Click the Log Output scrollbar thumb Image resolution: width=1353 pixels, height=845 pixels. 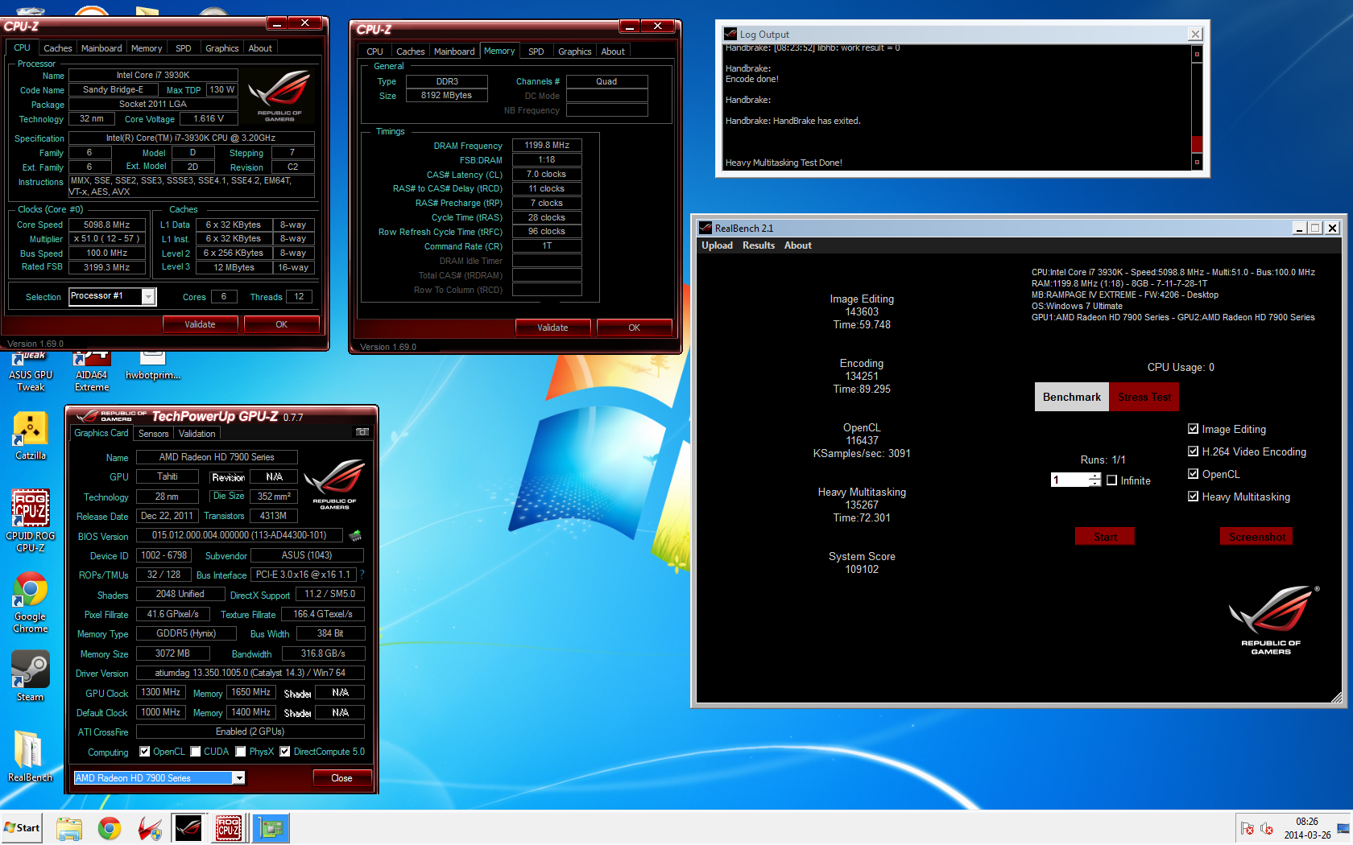click(1197, 144)
